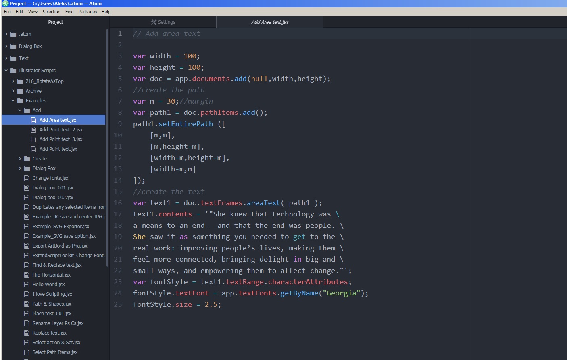Click the Dialog box_002.jsx file icon
567x360 pixels.
(27, 198)
